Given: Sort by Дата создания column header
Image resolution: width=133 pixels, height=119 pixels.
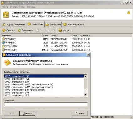Looking at the screenshot, I should pos(81,35).
